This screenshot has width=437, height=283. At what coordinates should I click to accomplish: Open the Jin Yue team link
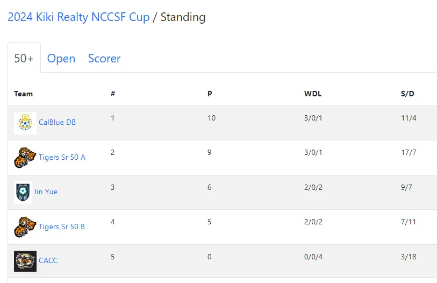46,192
